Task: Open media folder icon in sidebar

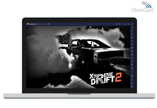Action: tap(132, 58)
